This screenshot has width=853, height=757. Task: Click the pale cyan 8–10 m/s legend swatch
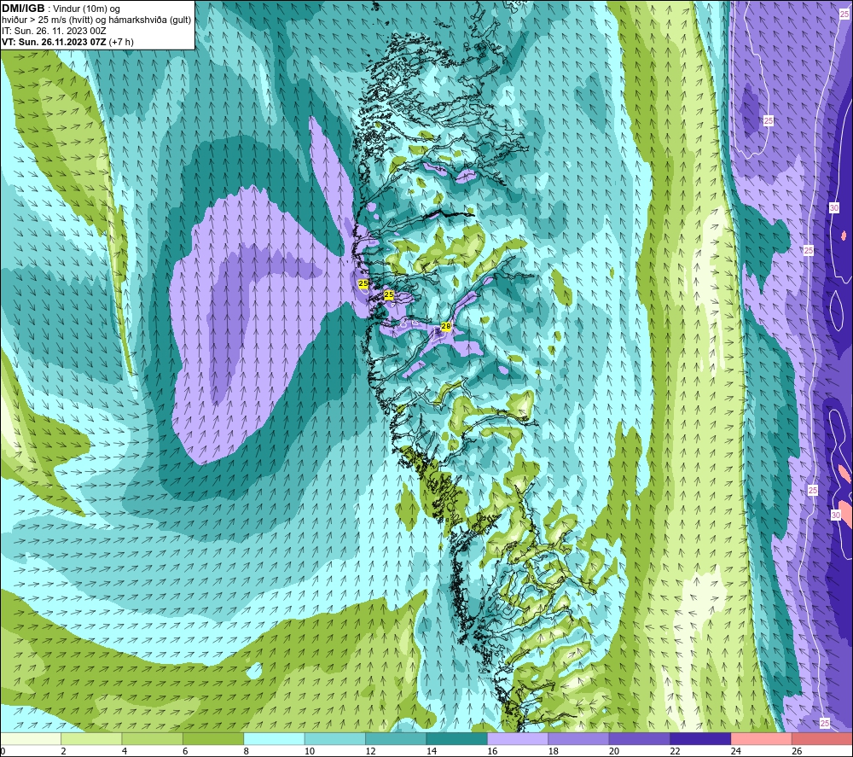point(274,738)
